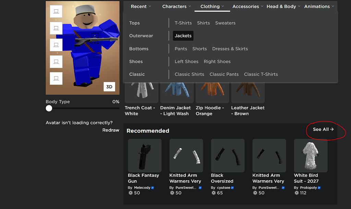Select the bottom outfit slot icon in sidebar
The width and height of the screenshot is (351, 209).
click(x=56, y=78)
